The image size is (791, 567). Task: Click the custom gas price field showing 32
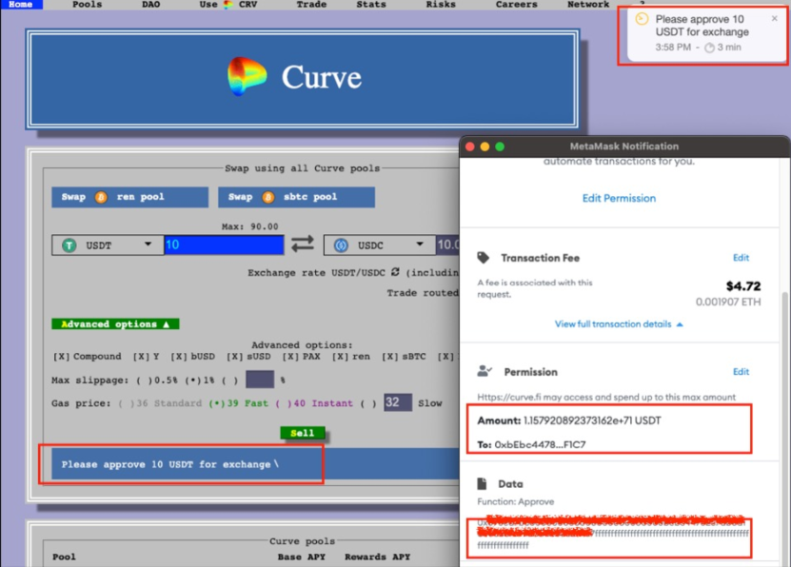(398, 402)
